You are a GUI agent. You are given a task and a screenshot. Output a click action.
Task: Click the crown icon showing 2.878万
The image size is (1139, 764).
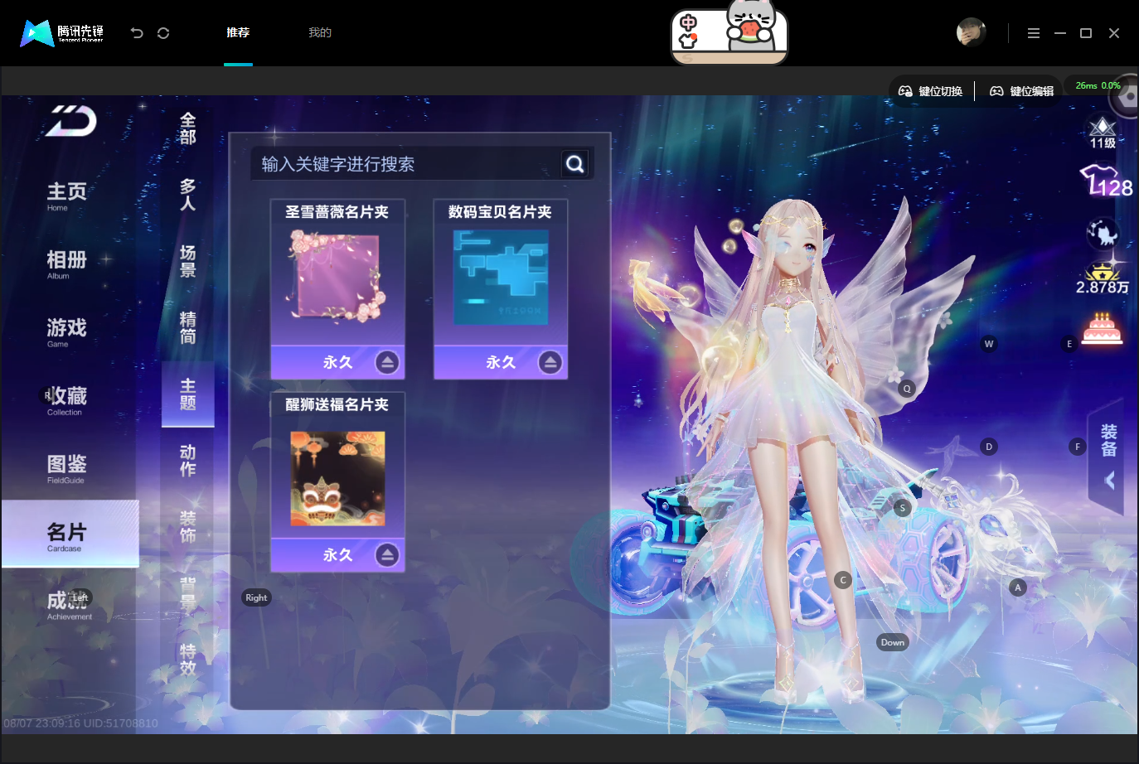pos(1103,278)
